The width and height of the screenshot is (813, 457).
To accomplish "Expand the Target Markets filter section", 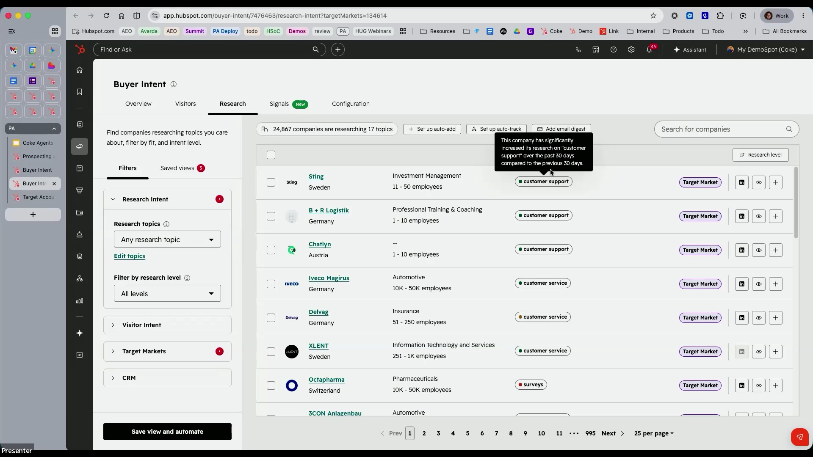I will coord(167,351).
